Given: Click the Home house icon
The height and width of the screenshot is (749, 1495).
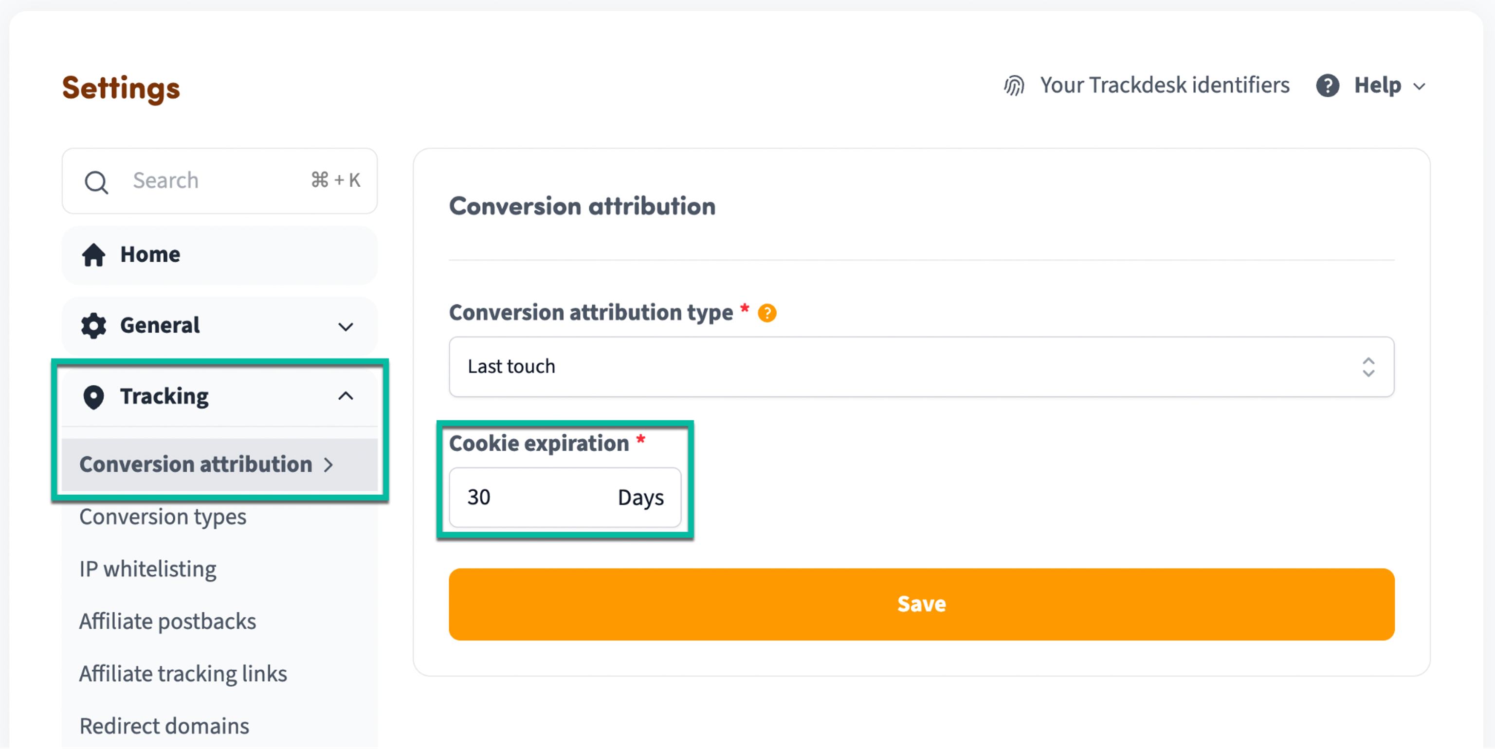Looking at the screenshot, I should 93,255.
